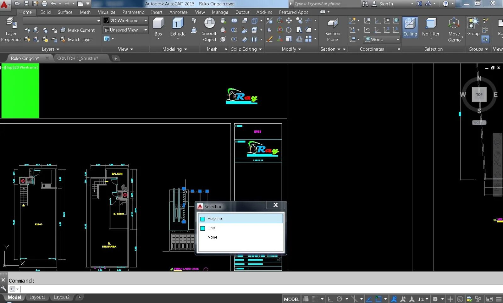Click the MODEL space button in status bar
Screen dimensions: 503x303
coord(291,299)
